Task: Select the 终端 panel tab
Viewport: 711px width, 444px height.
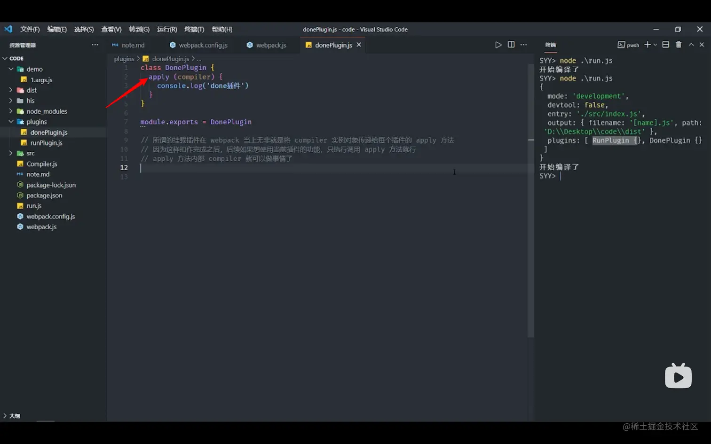Action: [x=551, y=45]
